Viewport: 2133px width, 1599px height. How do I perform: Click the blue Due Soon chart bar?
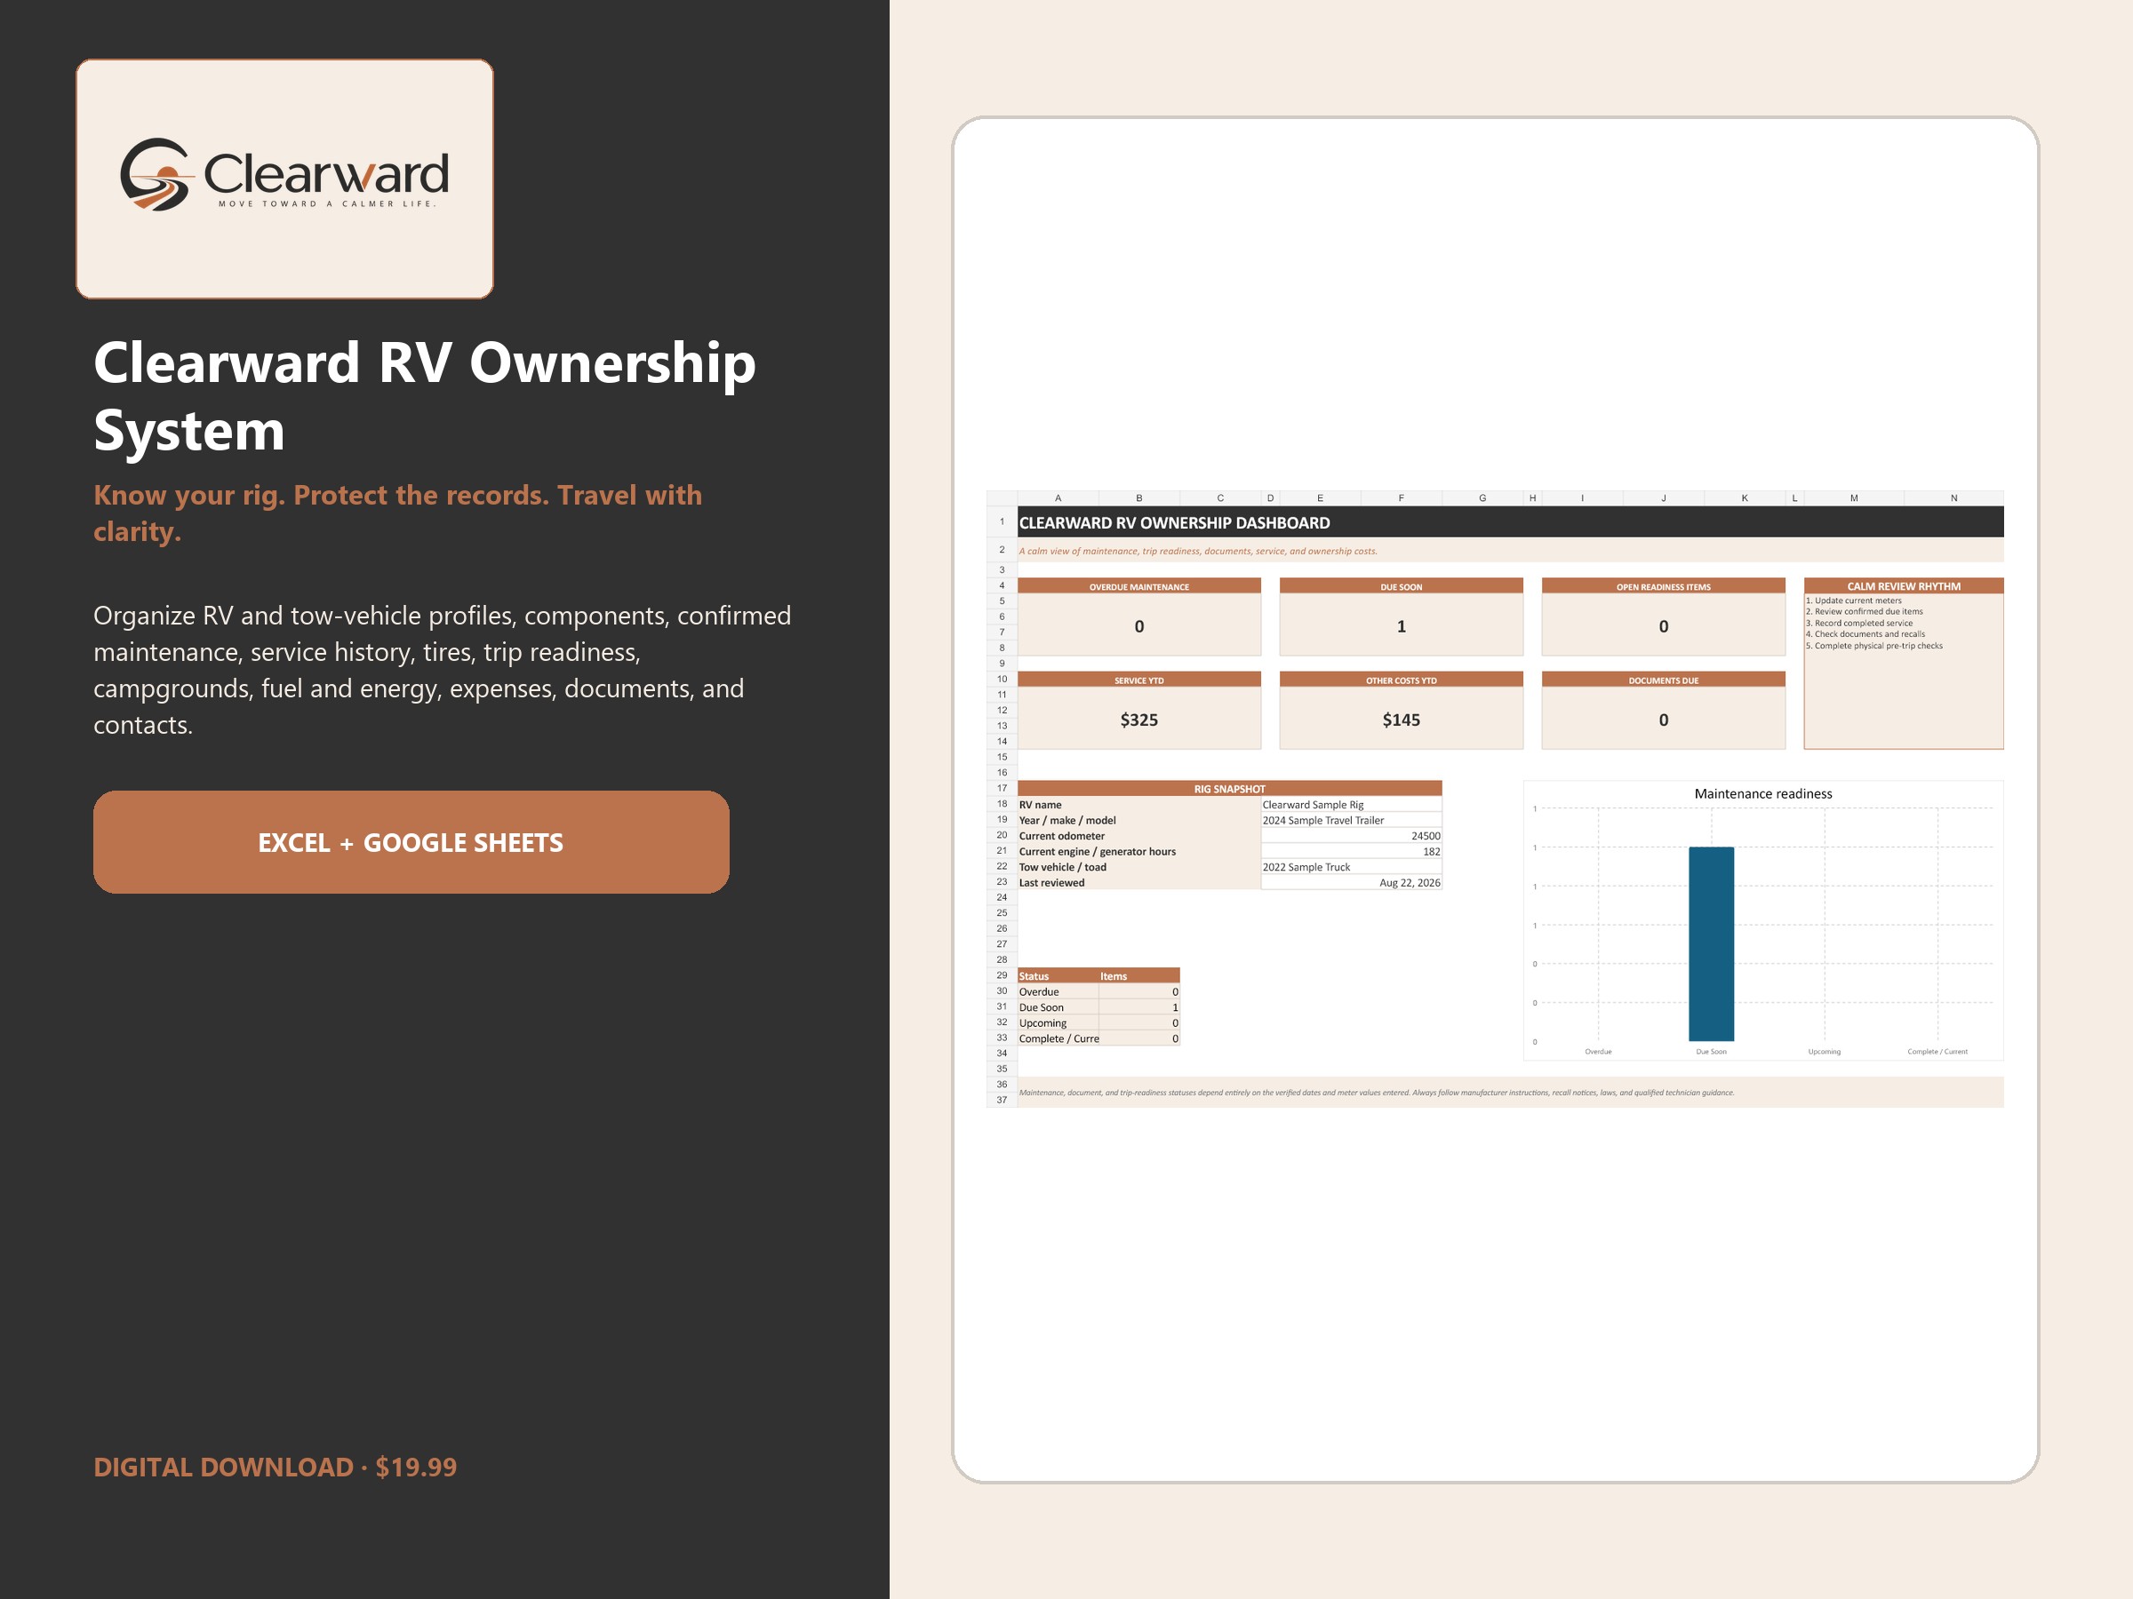[1711, 943]
